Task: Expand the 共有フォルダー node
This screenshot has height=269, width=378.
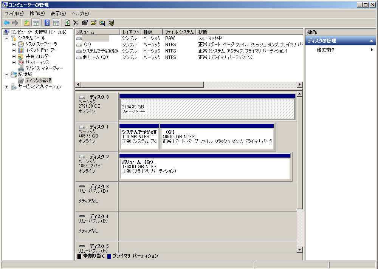Action: click(14, 56)
